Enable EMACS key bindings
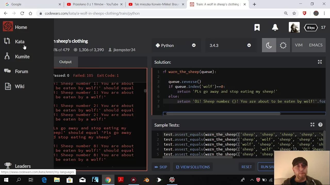The width and height of the screenshot is (330, 185). pyautogui.click(x=316, y=45)
